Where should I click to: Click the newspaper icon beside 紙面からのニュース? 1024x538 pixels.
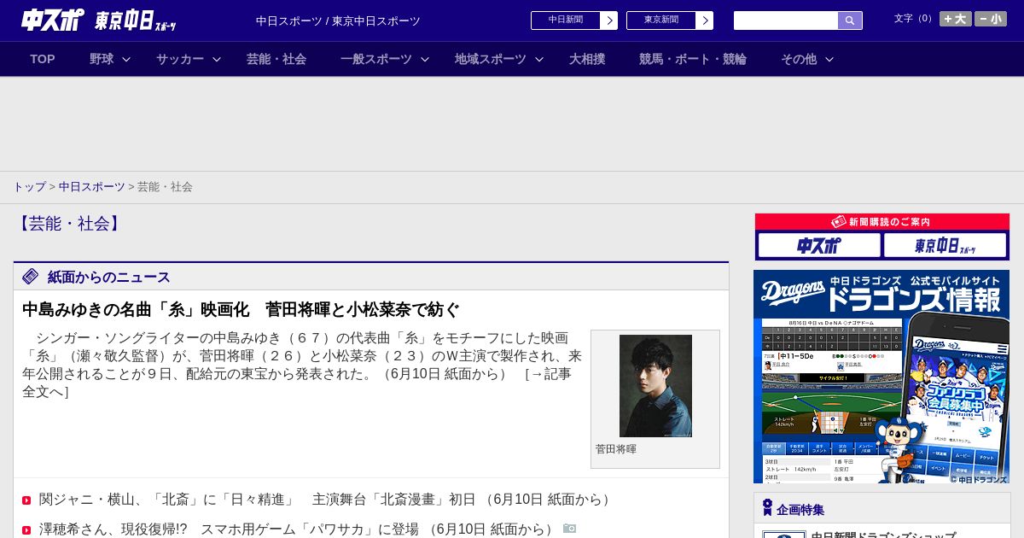click(31, 276)
